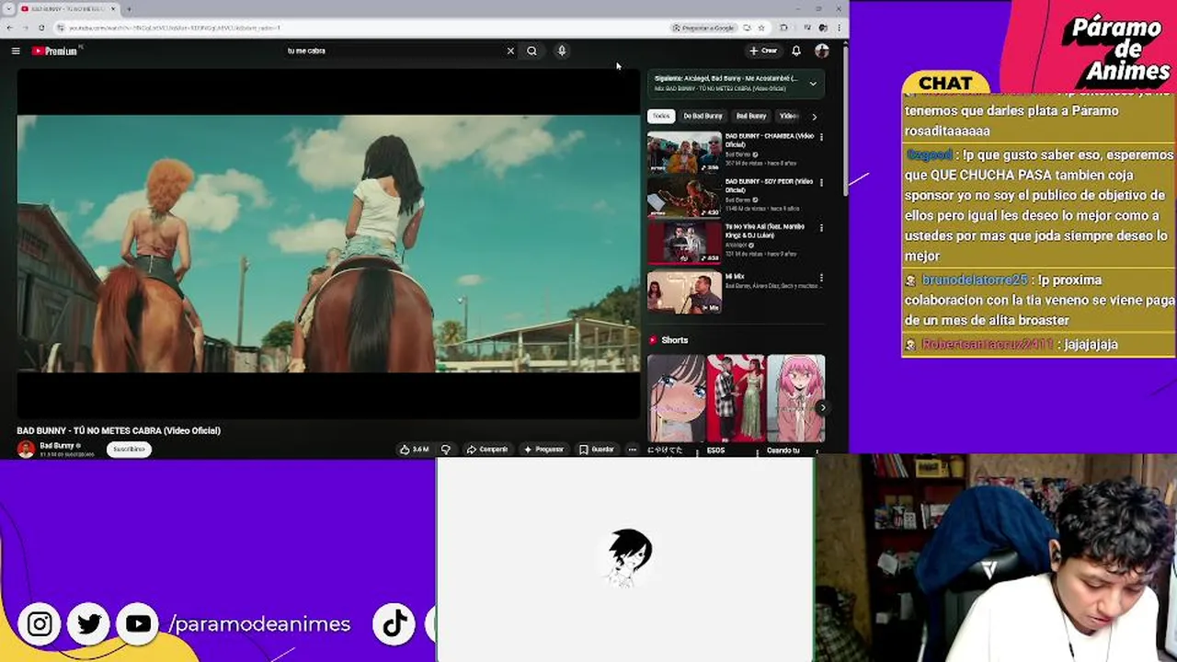
Task: Open YouTube notifications bell
Action: 796,51
